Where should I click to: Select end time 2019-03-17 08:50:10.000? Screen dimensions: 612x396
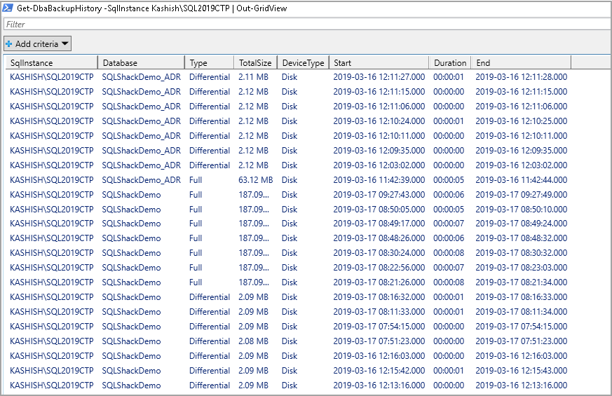coord(521,209)
